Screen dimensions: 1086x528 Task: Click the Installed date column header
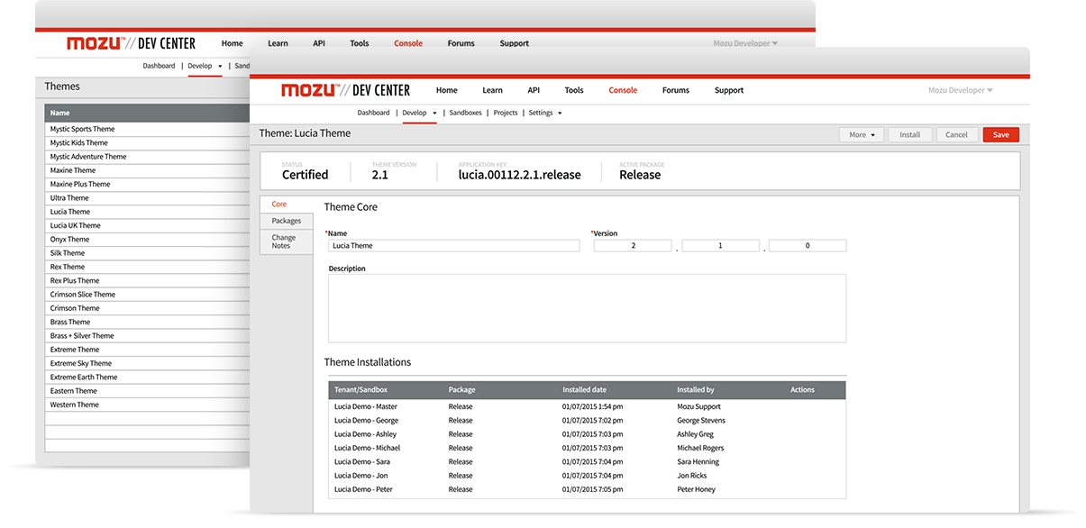tap(584, 390)
